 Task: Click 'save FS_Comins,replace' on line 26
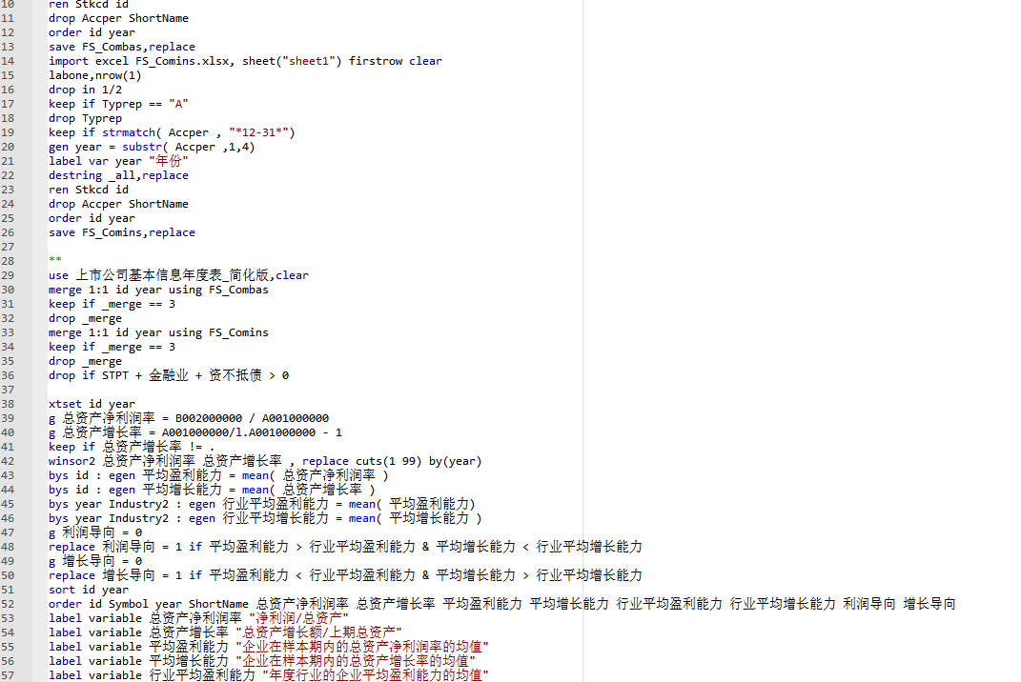click(x=121, y=232)
